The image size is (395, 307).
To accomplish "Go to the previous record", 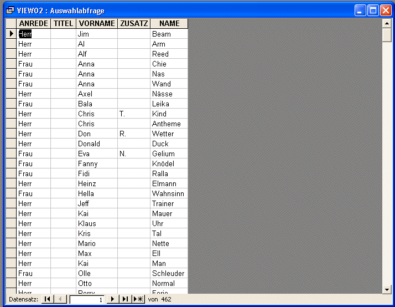I will 60,299.
